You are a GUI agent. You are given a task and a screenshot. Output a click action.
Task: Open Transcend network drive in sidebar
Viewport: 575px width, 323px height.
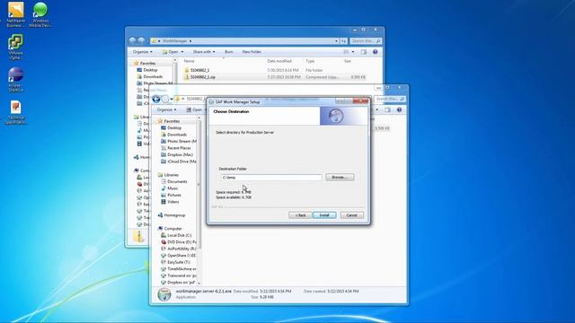(x=178, y=275)
